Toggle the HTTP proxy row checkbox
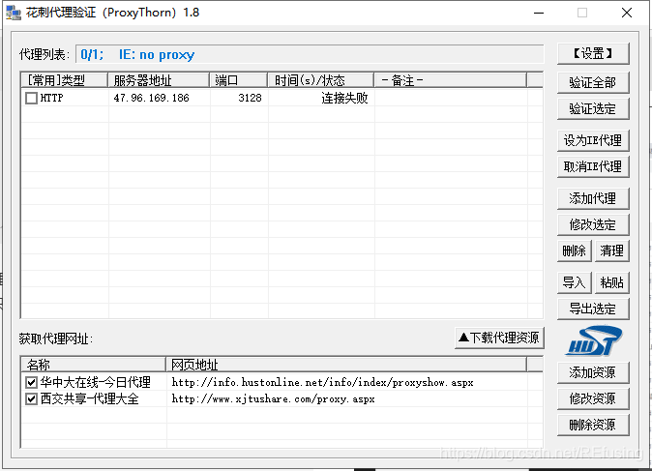The width and height of the screenshot is (652, 471). pyautogui.click(x=31, y=98)
